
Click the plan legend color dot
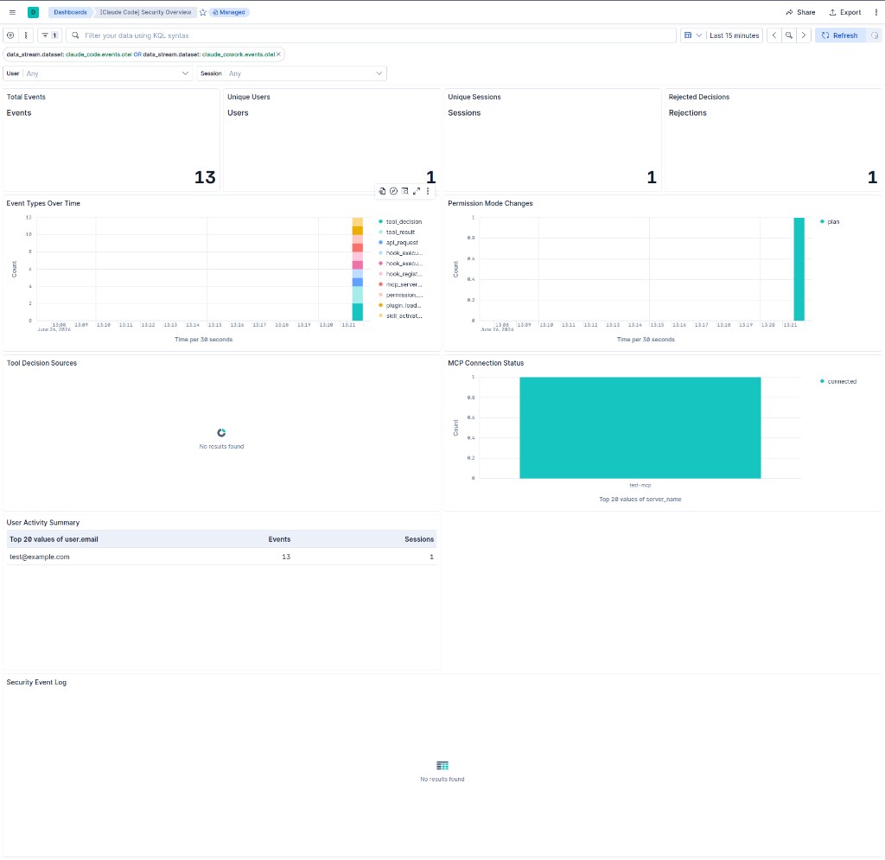(822, 221)
